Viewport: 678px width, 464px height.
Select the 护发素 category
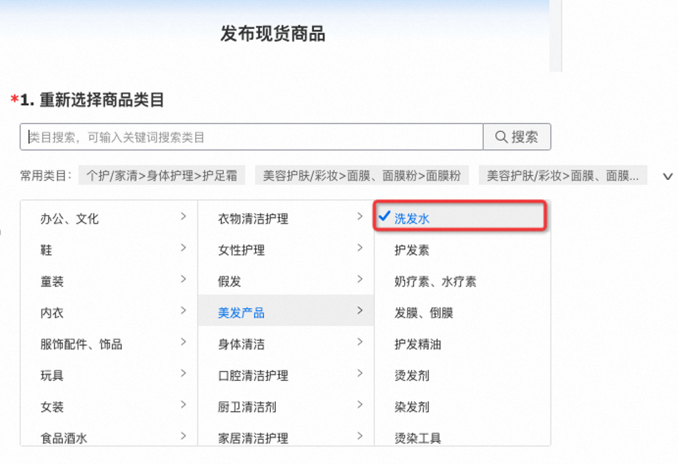point(412,250)
